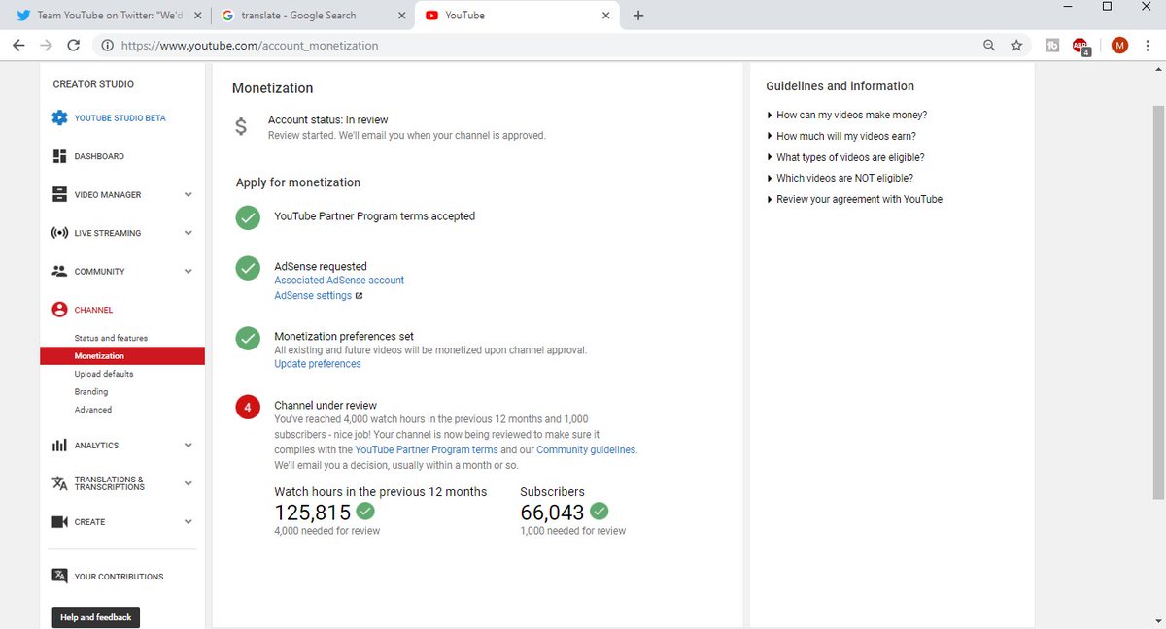The width and height of the screenshot is (1166, 629).
Task: Expand 'Which videos are NOT eligible?'
Action: (x=840, y=178)
